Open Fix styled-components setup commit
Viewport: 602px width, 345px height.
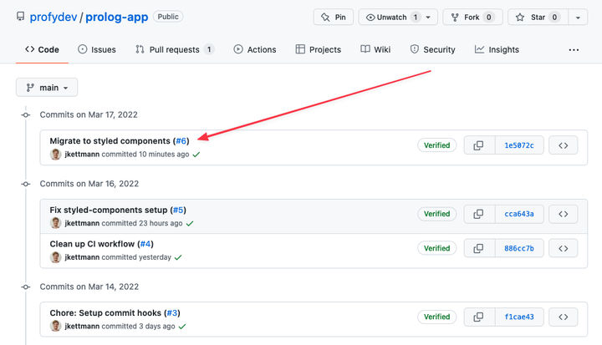click(x=109, y=210)
